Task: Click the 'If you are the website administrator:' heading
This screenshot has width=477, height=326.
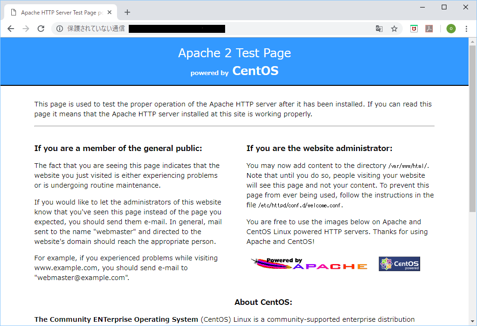Action: (x=319, y=148)
